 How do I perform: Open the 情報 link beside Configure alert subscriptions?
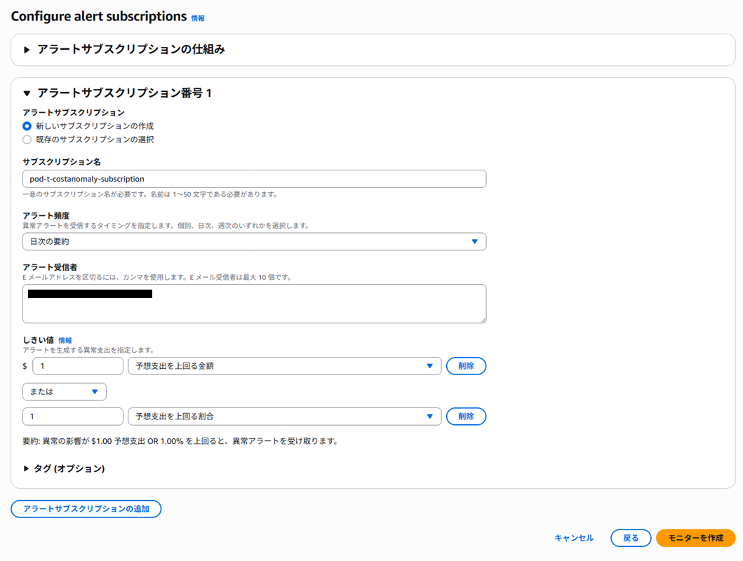pyautogui.click(x=198, y=18)
